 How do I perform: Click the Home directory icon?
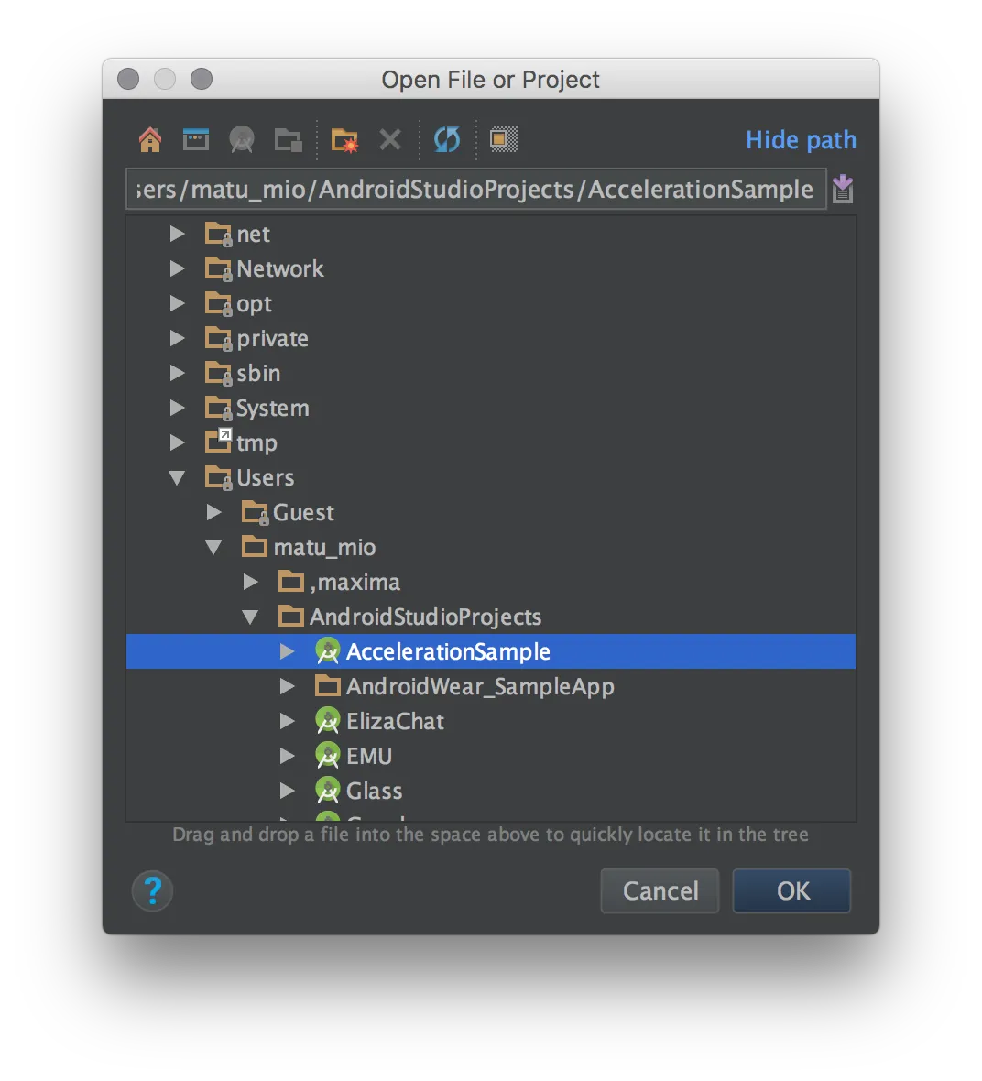click(149, 139)
